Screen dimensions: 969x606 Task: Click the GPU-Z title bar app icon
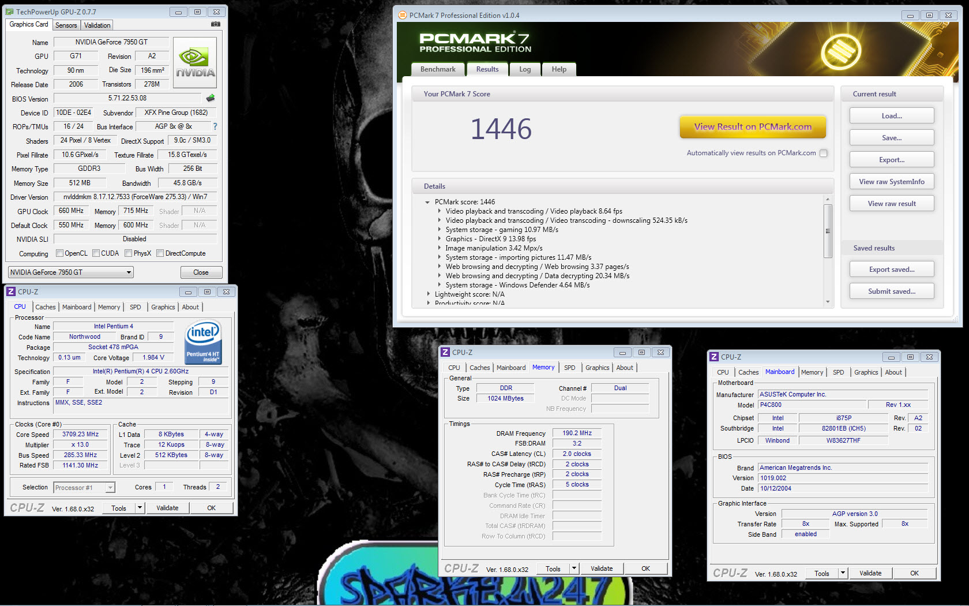(10, 12)
